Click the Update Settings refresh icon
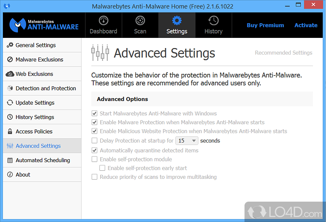This screenshot has width=326, height=222. [x=10, y=103]
